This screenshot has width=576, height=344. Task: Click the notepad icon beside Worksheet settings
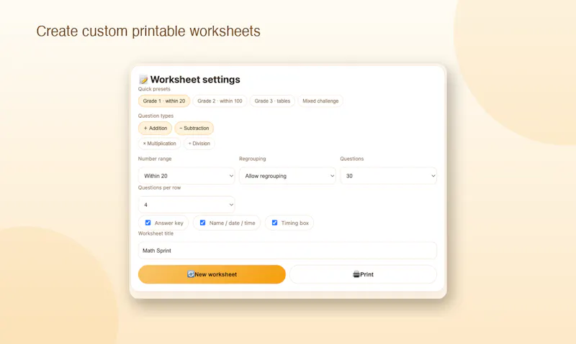[143, 80]
